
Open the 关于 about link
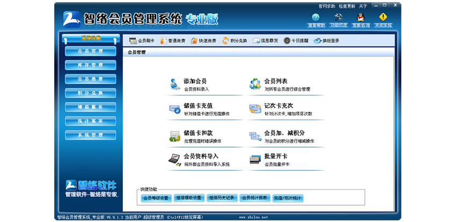click(363, 6)
